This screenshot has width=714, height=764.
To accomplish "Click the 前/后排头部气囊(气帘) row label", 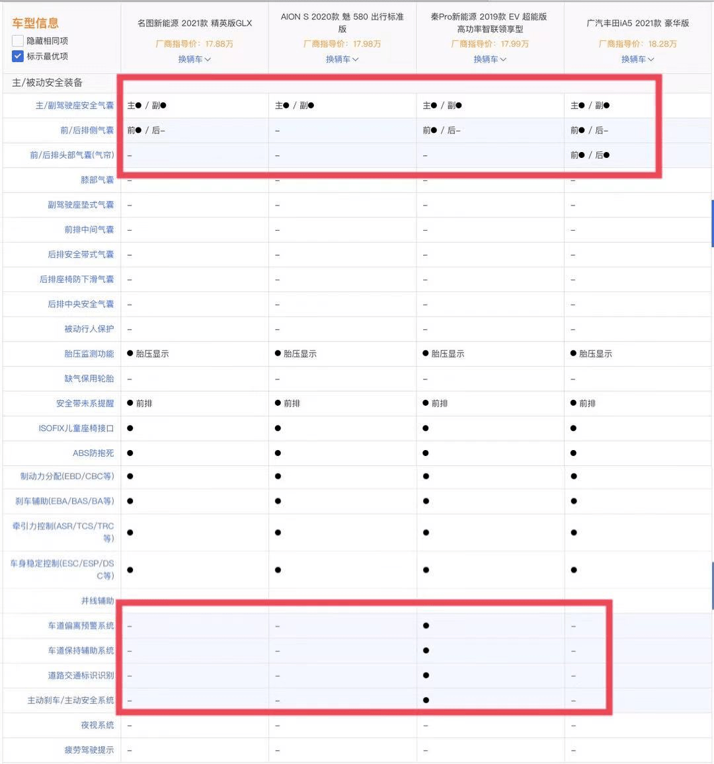I will (x=71, y=155).
